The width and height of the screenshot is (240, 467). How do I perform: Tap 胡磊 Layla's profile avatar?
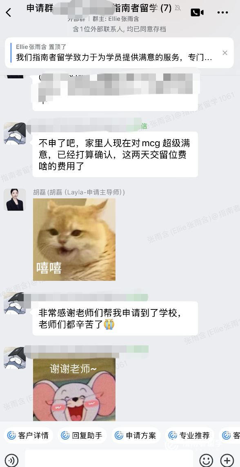pyautogui.click(x=15, y=200)
